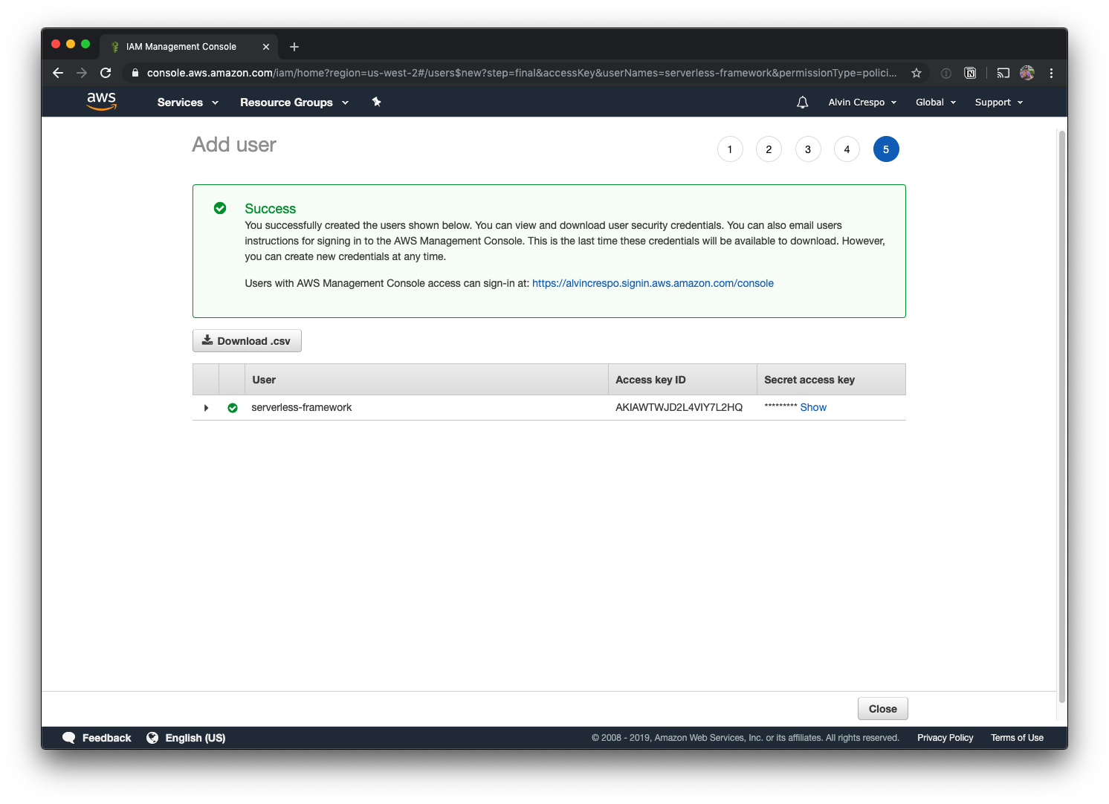The width and height of the screenshot is (1109, 804).
Task: Open the Global region selector
Action: pyautogui.click(x=935, y=103)
